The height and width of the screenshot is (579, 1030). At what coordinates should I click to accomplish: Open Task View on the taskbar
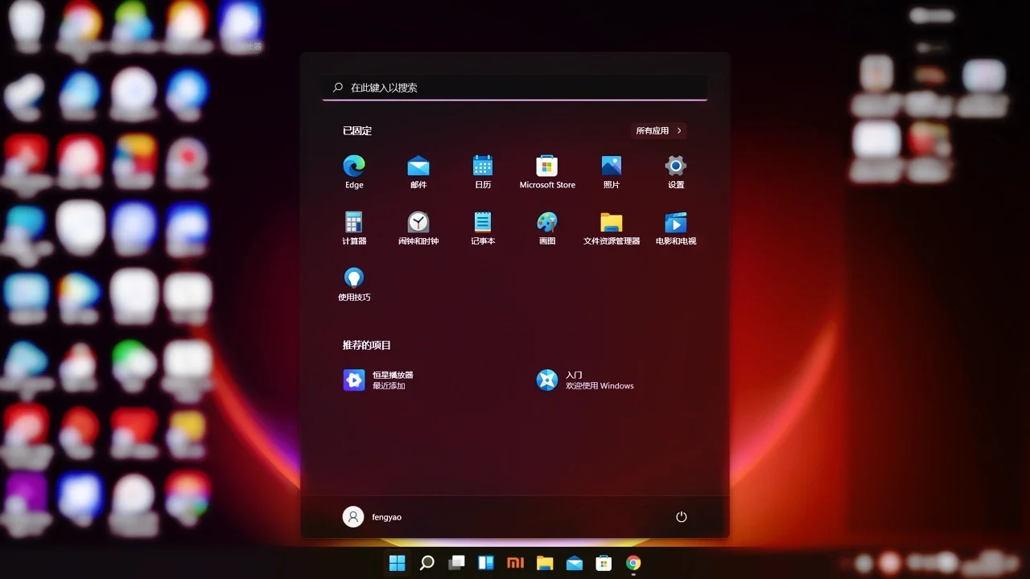pos(457,563)
